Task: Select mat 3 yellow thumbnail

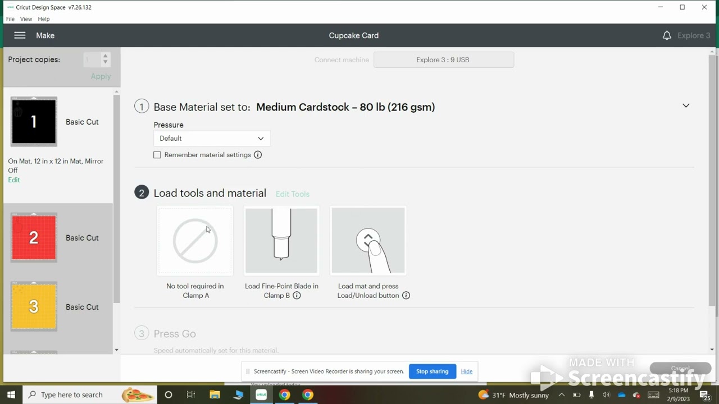Action: coord(34,306)
